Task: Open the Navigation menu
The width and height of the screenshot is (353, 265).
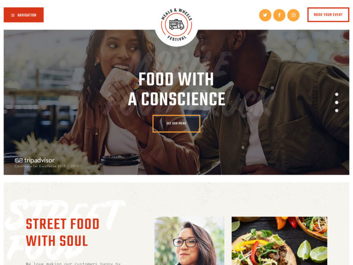Action: pos(23,15)
